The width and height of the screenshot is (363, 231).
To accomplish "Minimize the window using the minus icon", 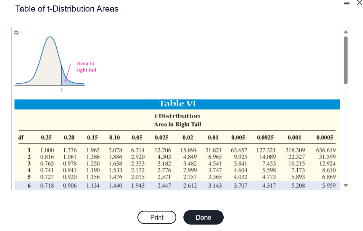I will (346, 3).
